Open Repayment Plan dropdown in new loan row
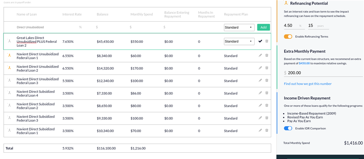Viewport: 364px width, 159px height. pyautogui.click(x=239, y=27)
